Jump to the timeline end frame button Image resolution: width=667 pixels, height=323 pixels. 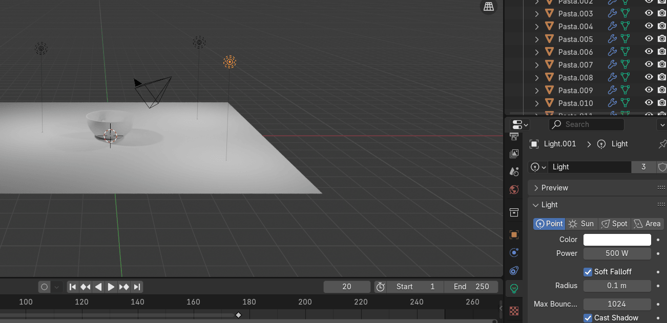coord(137,287)
